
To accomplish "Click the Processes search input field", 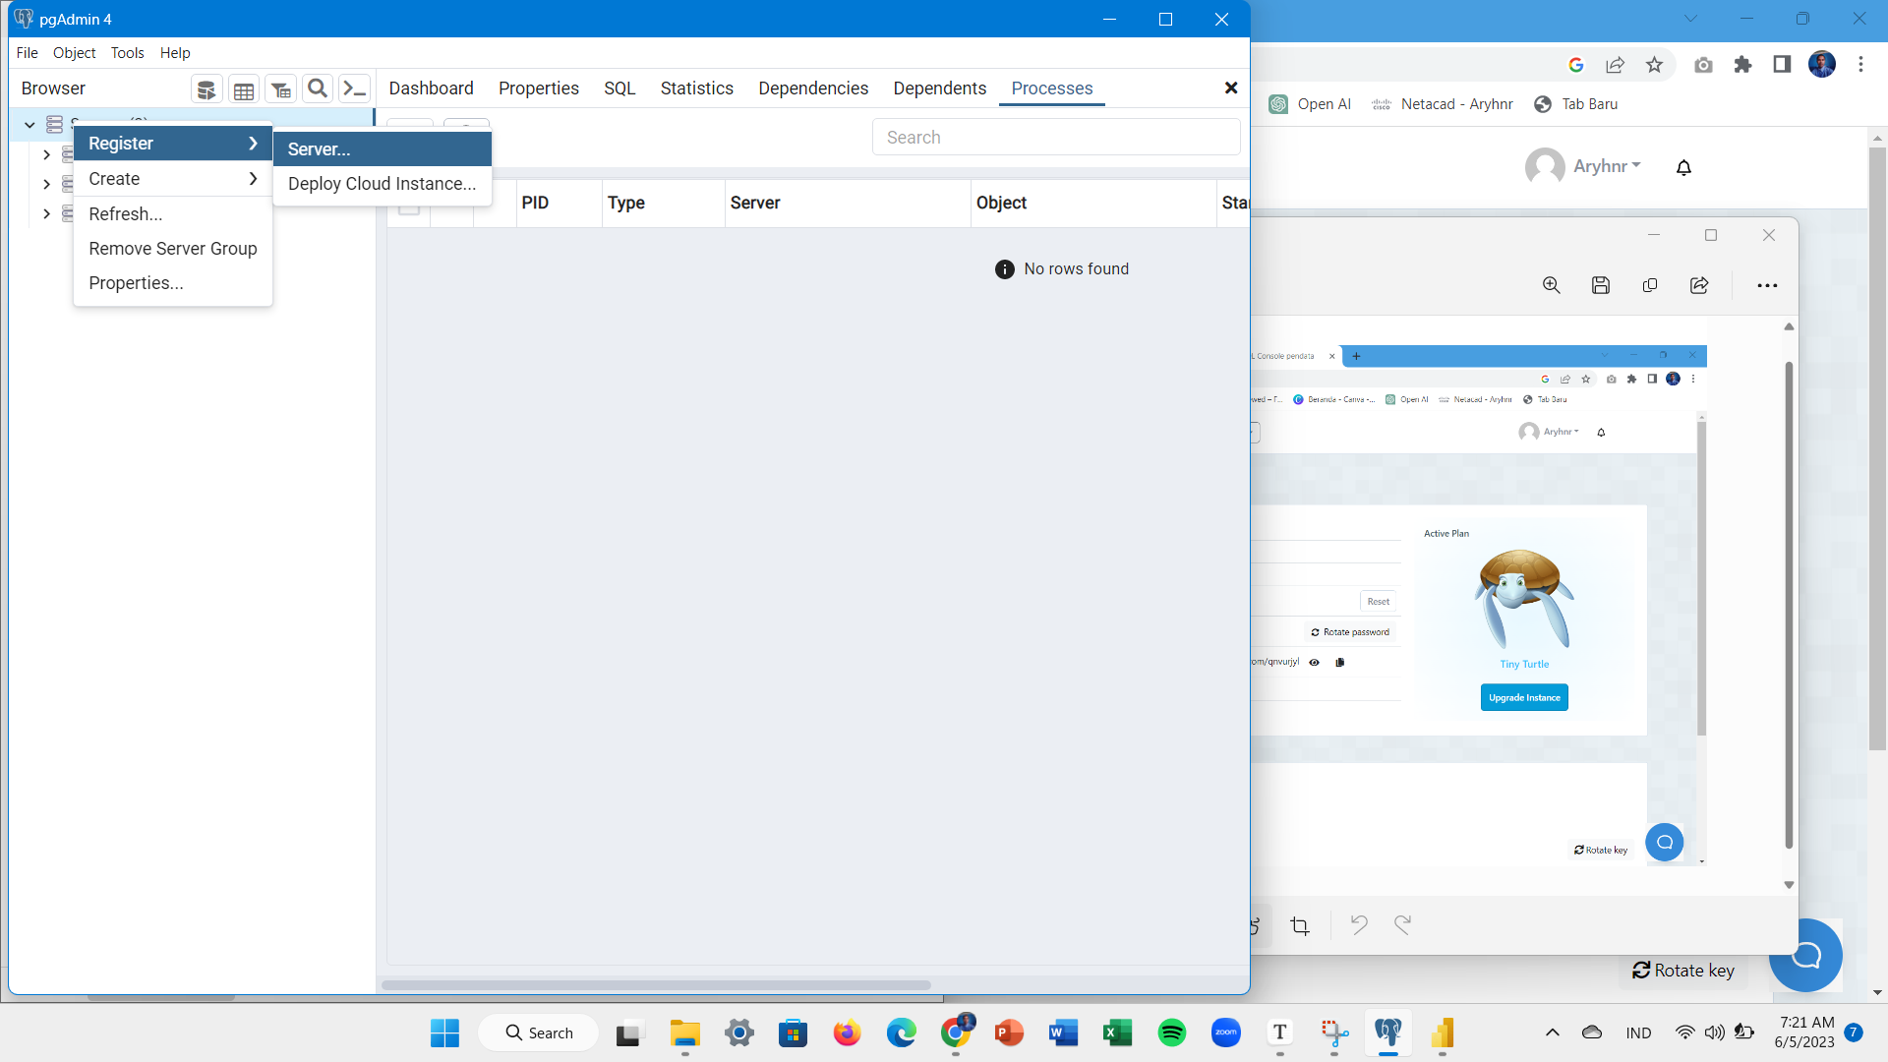I will coord(1056,138).
